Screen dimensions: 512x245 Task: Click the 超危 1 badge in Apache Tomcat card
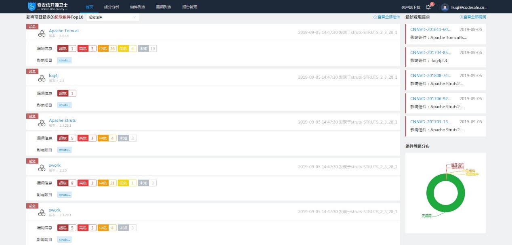pos(67,48)
